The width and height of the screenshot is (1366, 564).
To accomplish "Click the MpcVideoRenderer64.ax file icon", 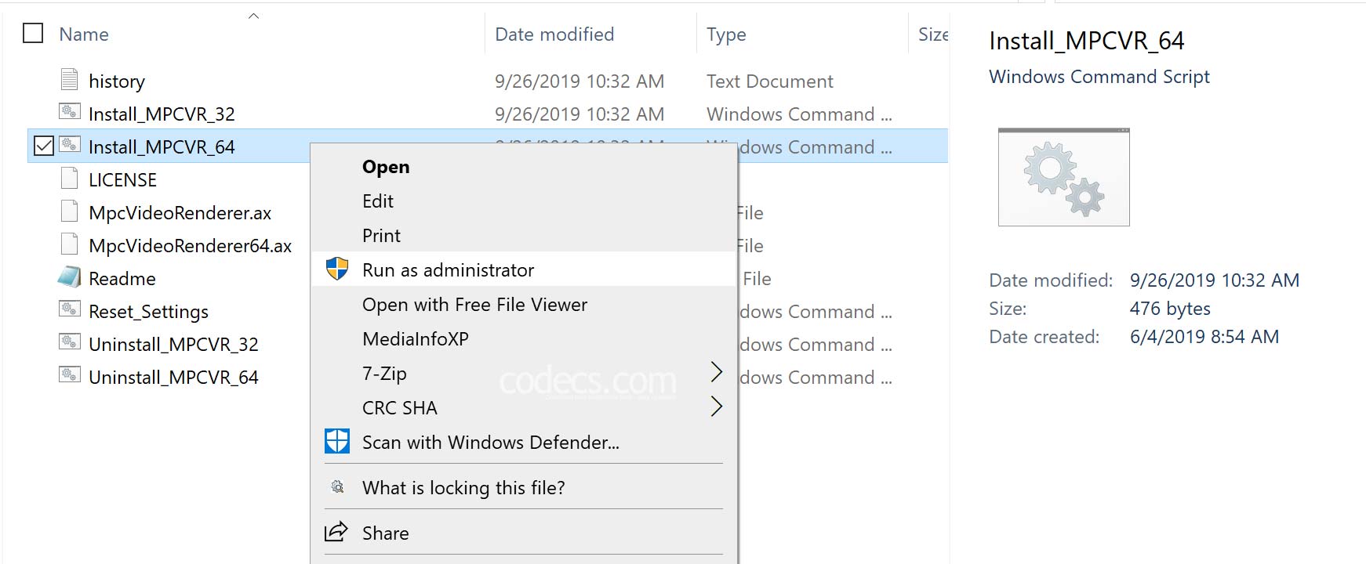I will (69, 244).
